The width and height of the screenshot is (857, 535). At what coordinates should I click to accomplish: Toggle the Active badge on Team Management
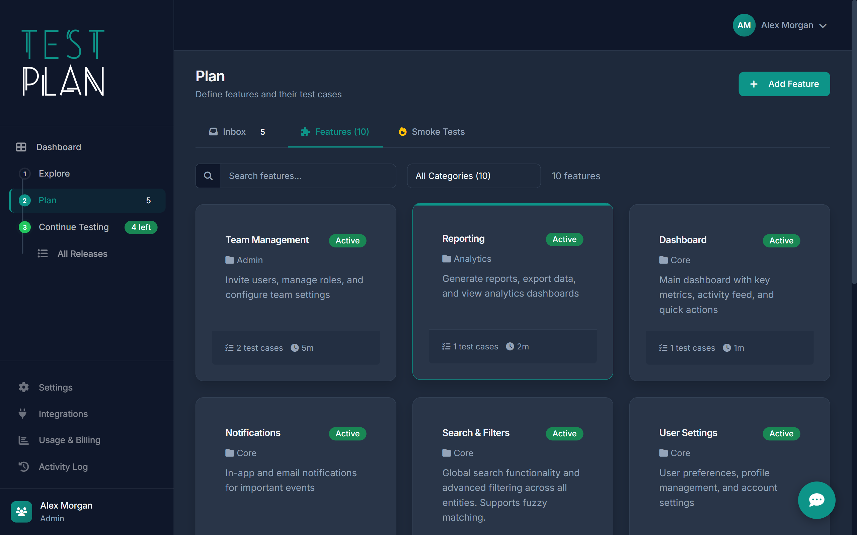(347, 240)
